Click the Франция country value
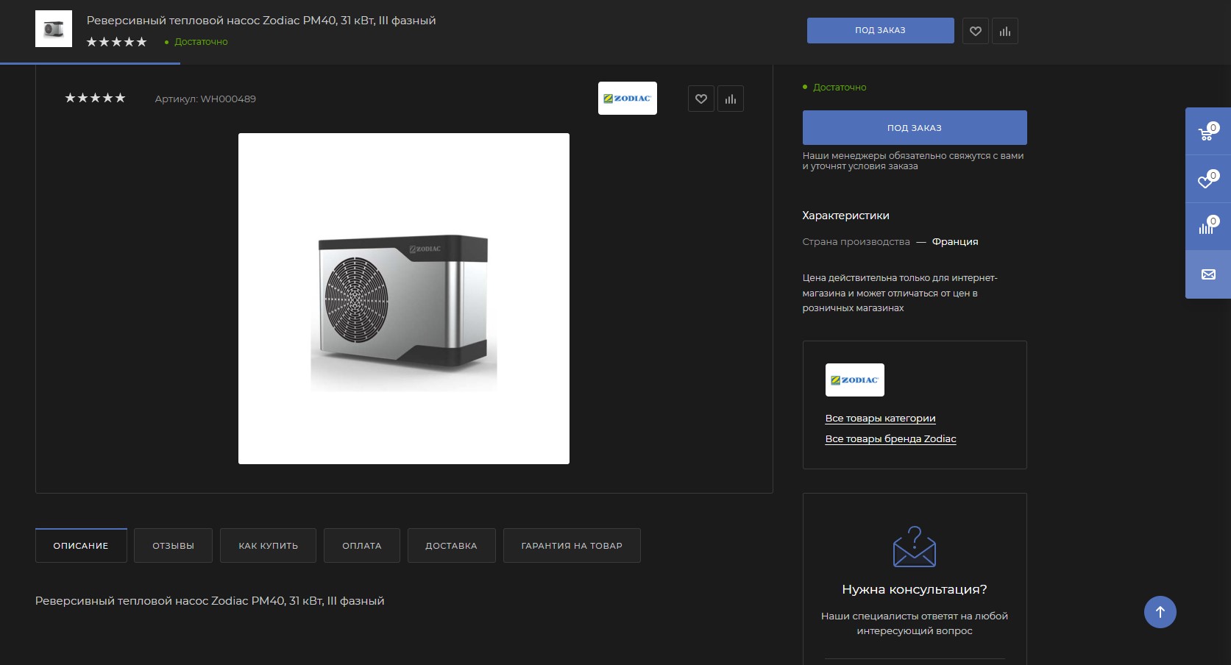The width and height of the screenshot is (1231, 665). (955, 242)
